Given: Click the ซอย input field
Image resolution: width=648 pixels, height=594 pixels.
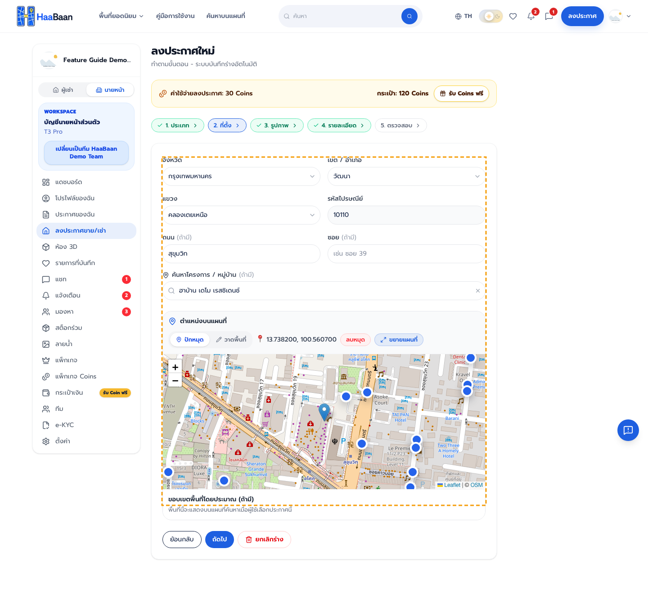Looking at the screenshot, I should [406, 254].
